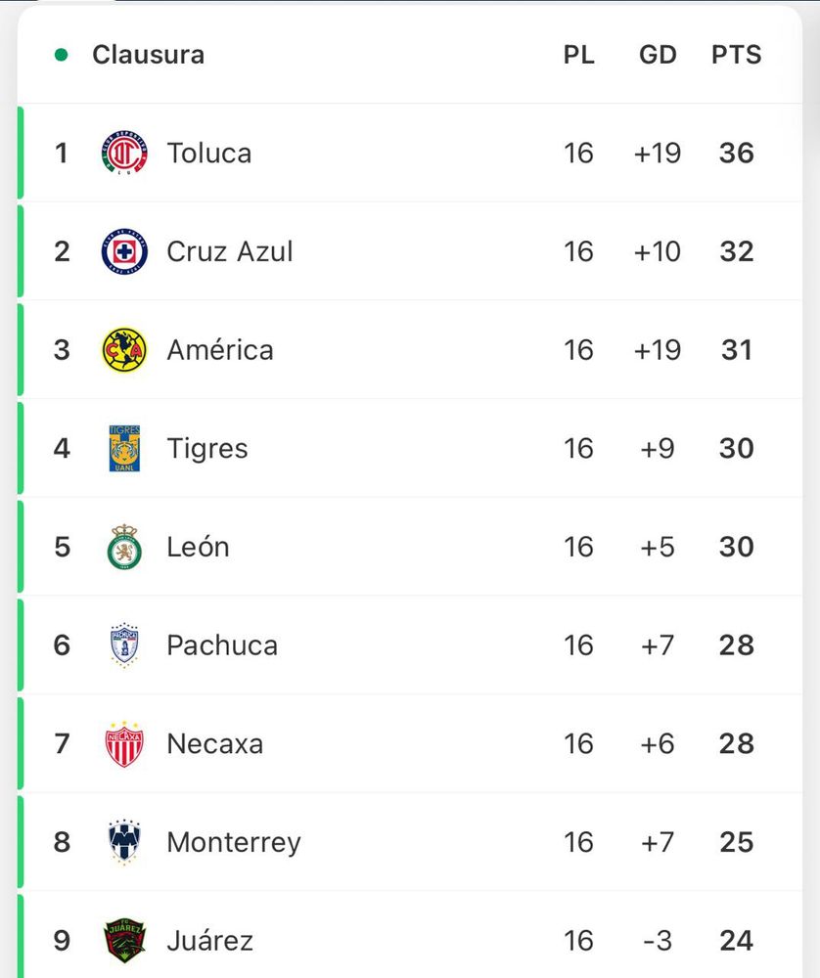820x978 pixels.
Task: Select Tigres 30 points value
Action: tap(737, 449)
